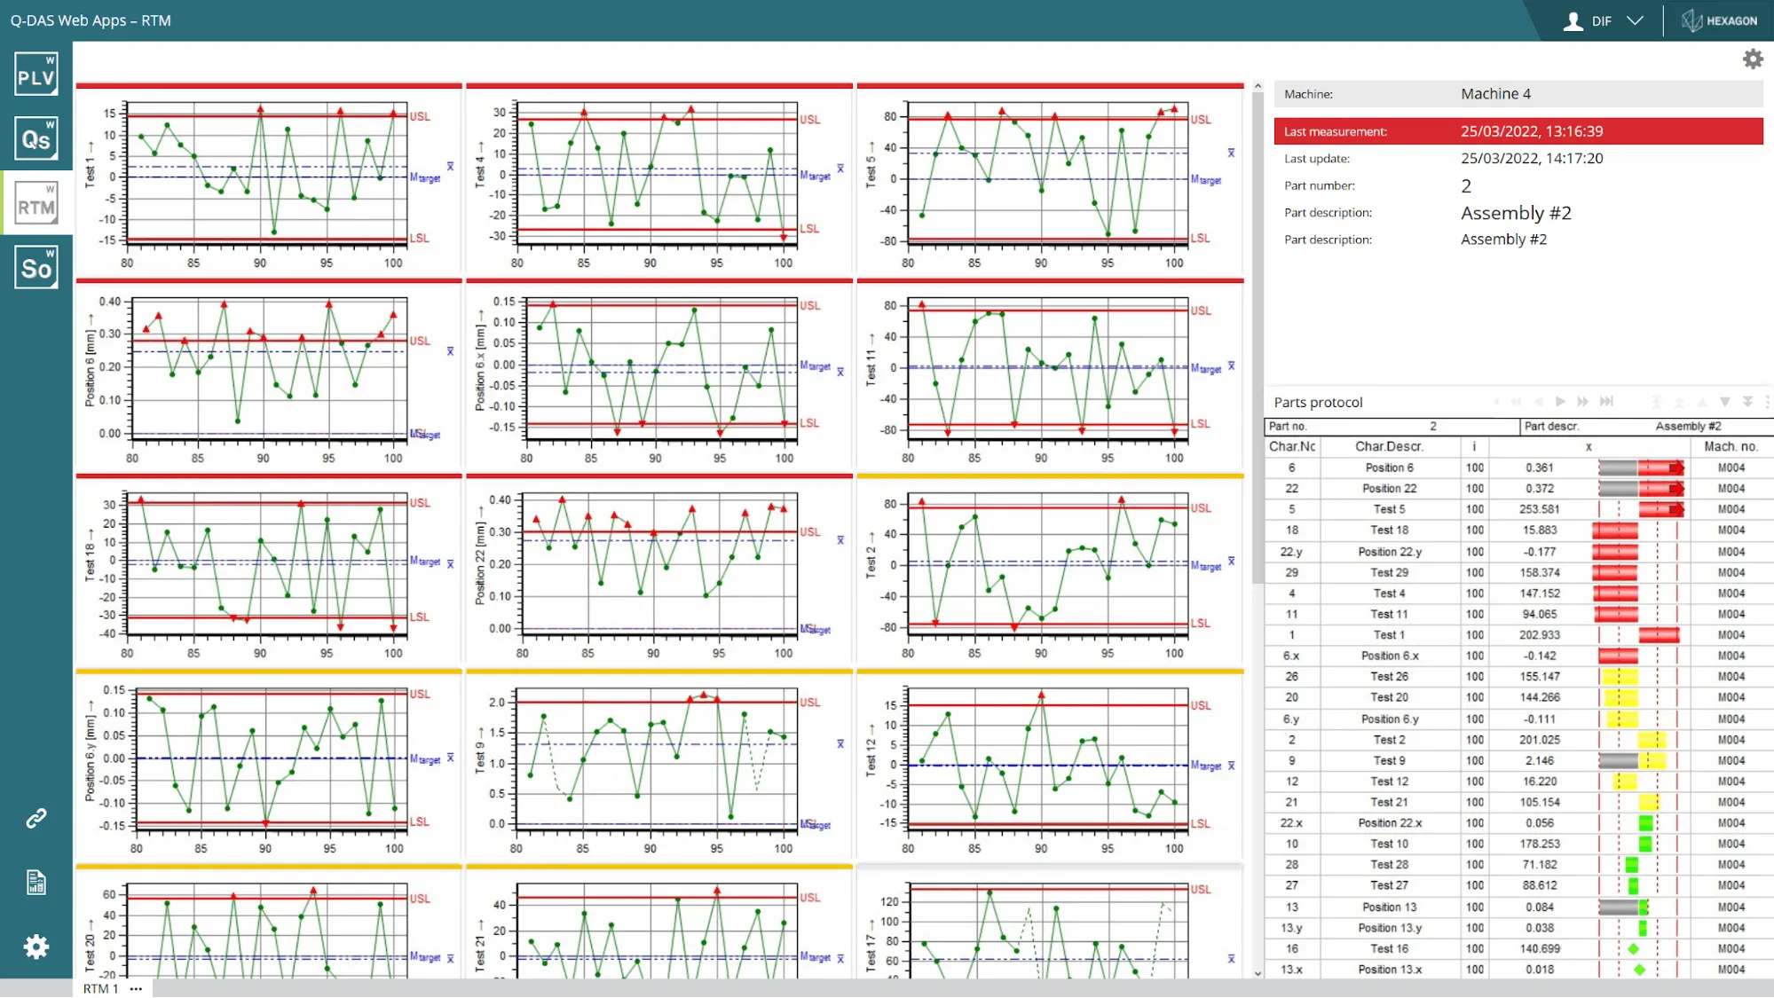Select the RTM 1 bottom tab
The image size is (1774, 998).
coord(100,988)
